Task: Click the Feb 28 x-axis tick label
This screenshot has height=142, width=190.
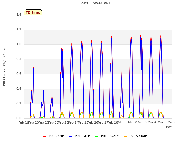Action: pyautogui.click(x=113, y=122)
